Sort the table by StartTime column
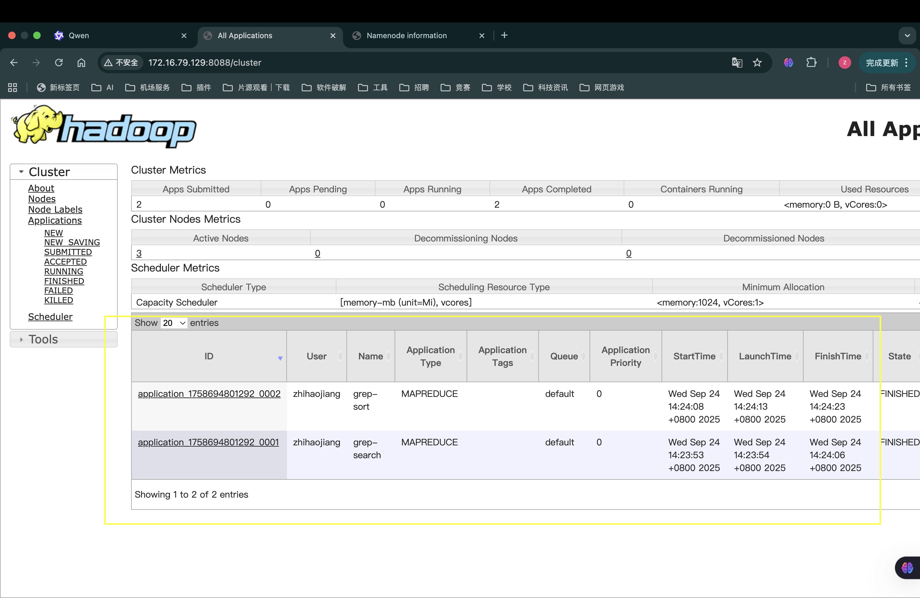This screenshot has height=598, width=920. tap(695, 356)
